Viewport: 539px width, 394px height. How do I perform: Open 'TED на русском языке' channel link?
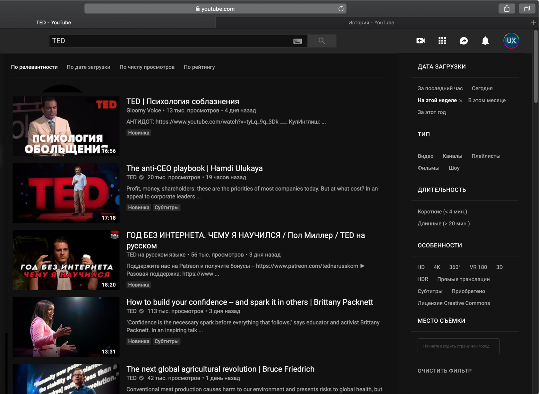coord(156,255)
